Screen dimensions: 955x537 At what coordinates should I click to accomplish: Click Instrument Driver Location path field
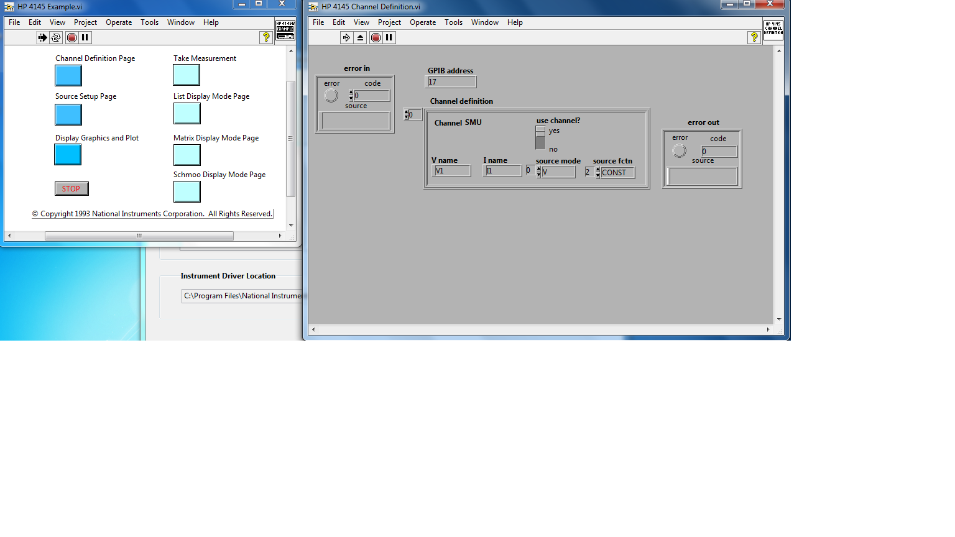coord(242,296)
